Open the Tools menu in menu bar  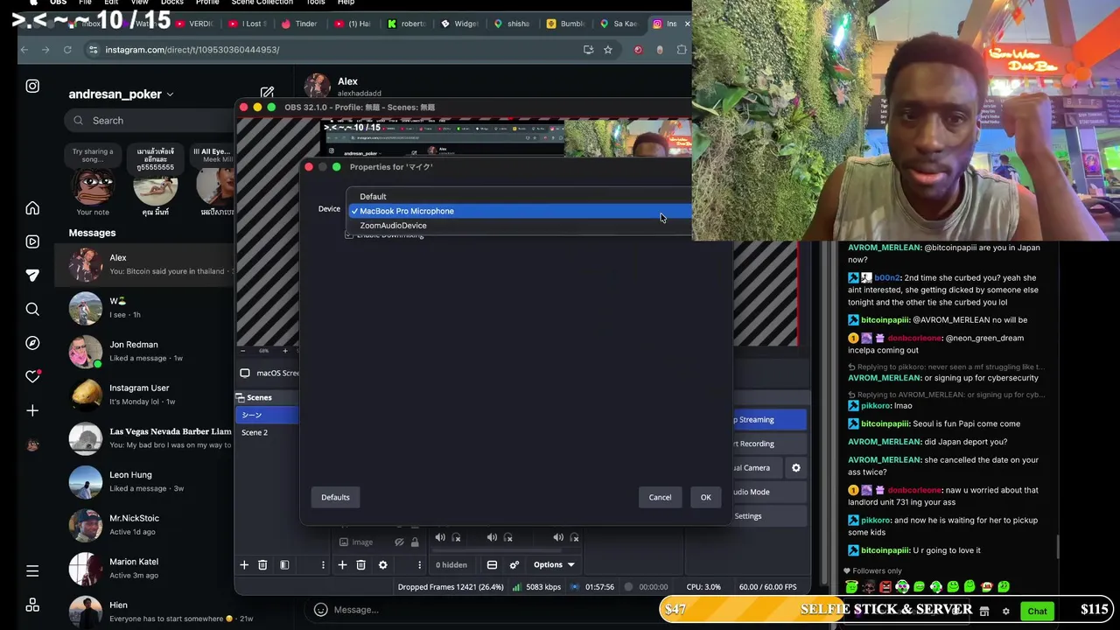(x=315, y=3)
